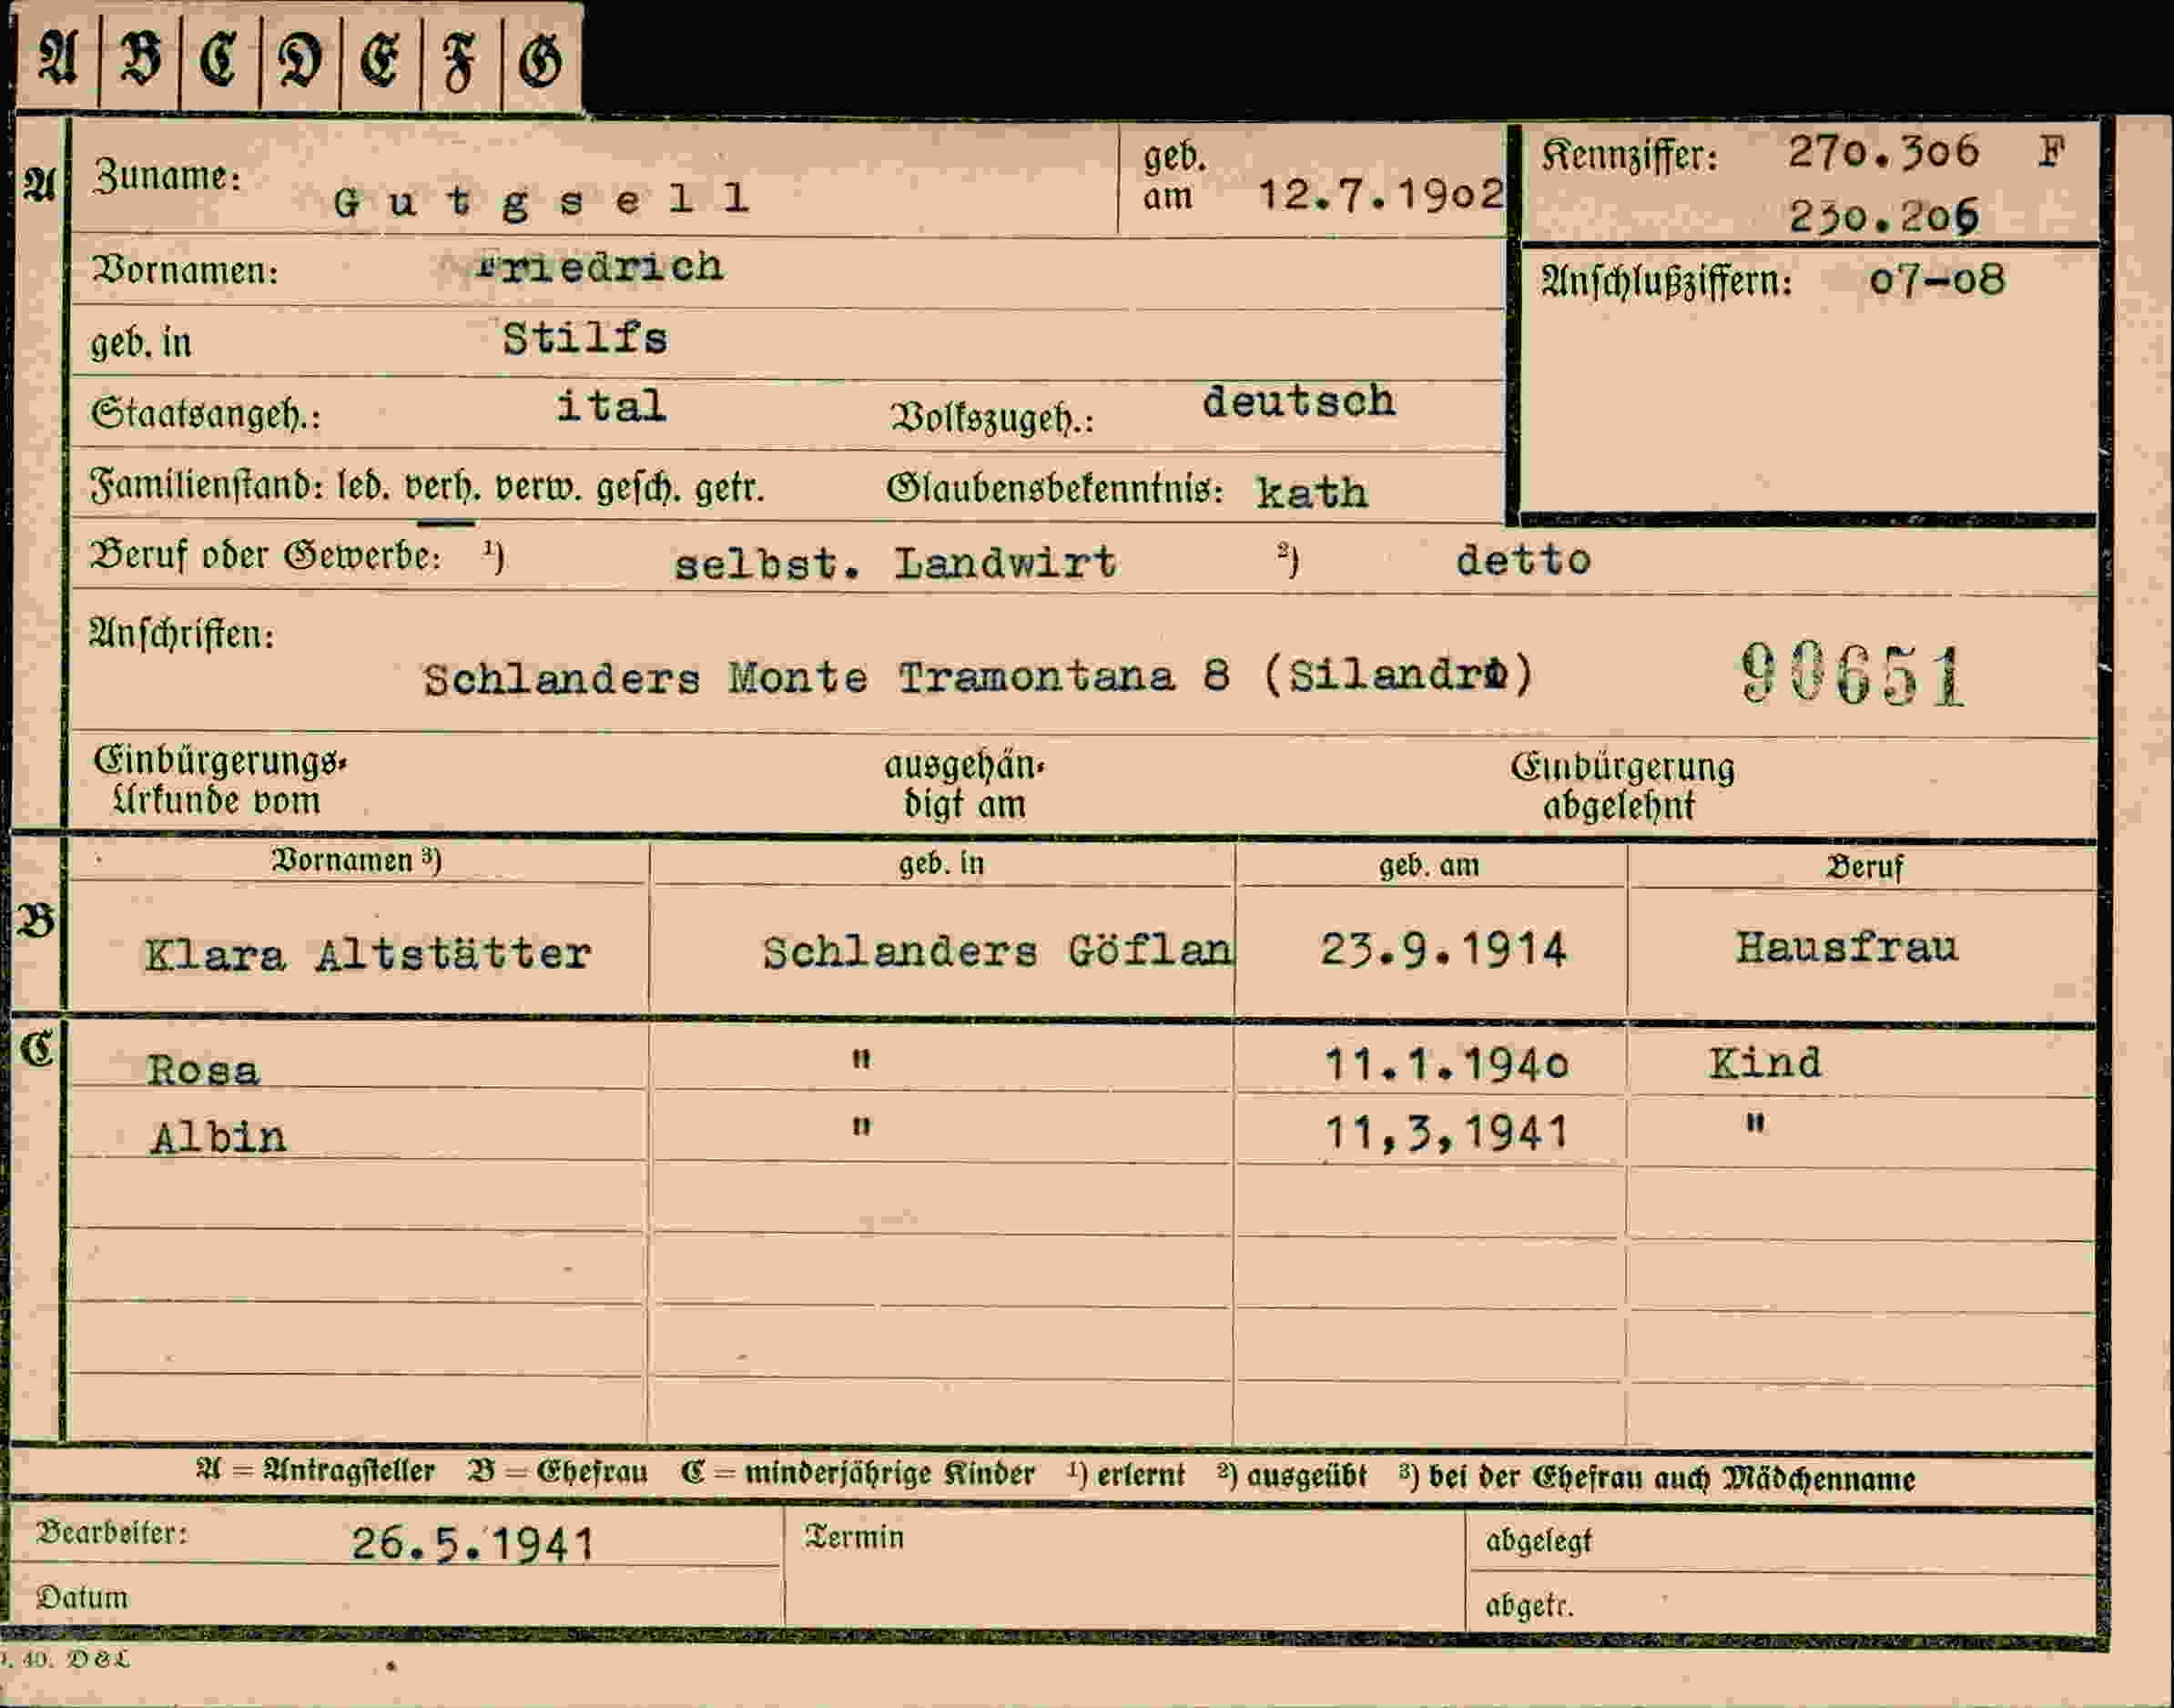2174x1708 pixels.
Task: Click the date '23.9.1914'
Action: pos(1443,949)
